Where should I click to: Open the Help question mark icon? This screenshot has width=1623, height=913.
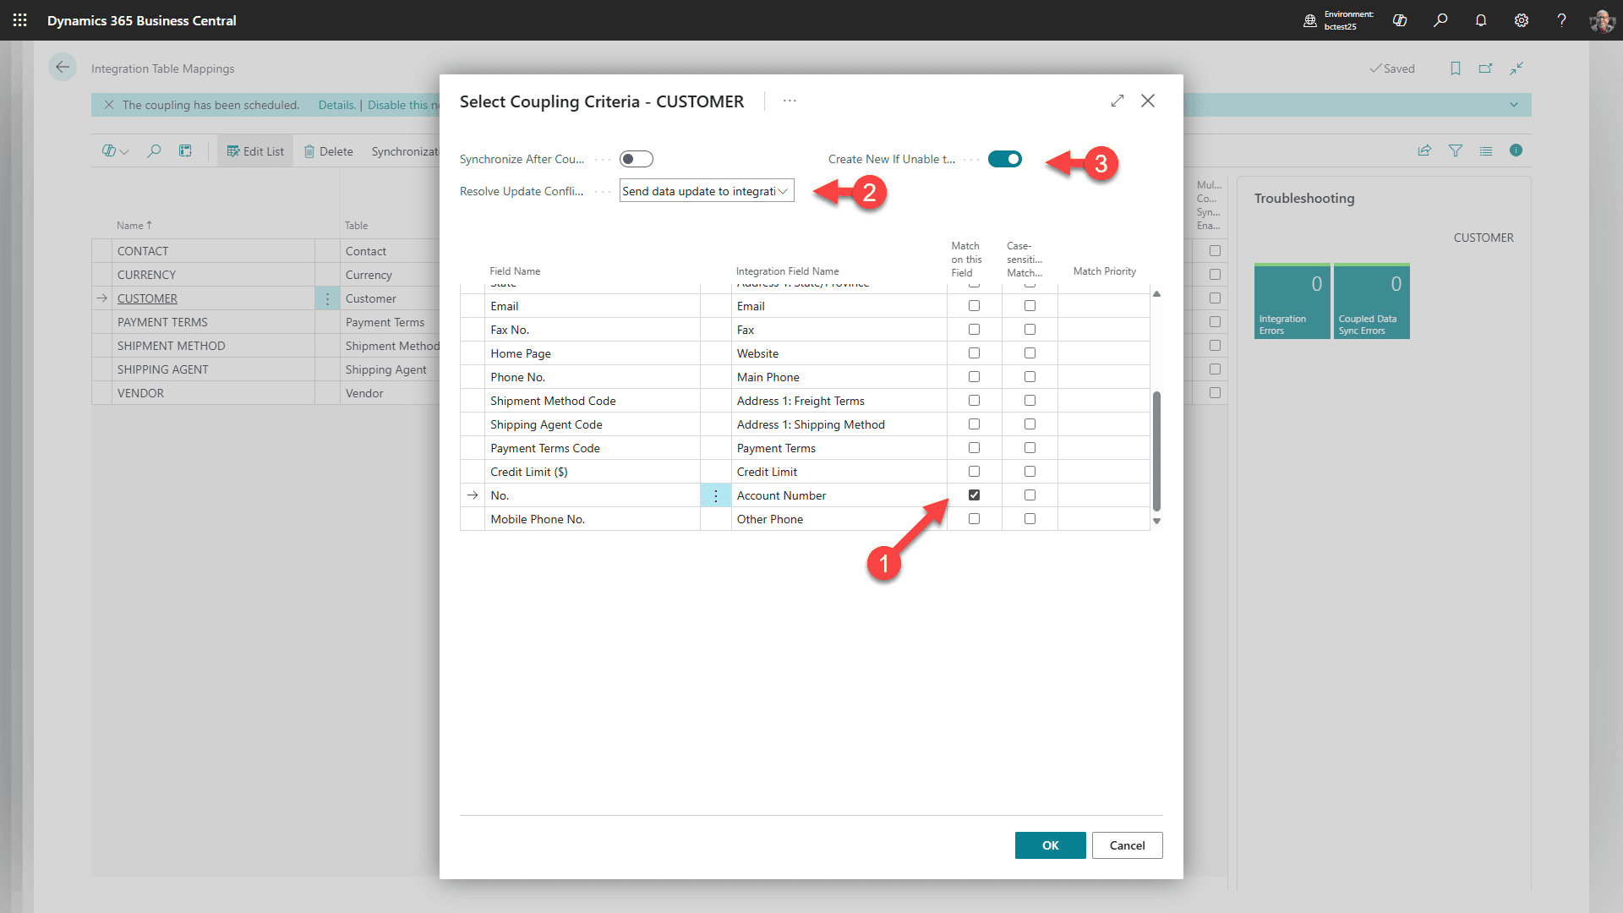[1562, 20]
